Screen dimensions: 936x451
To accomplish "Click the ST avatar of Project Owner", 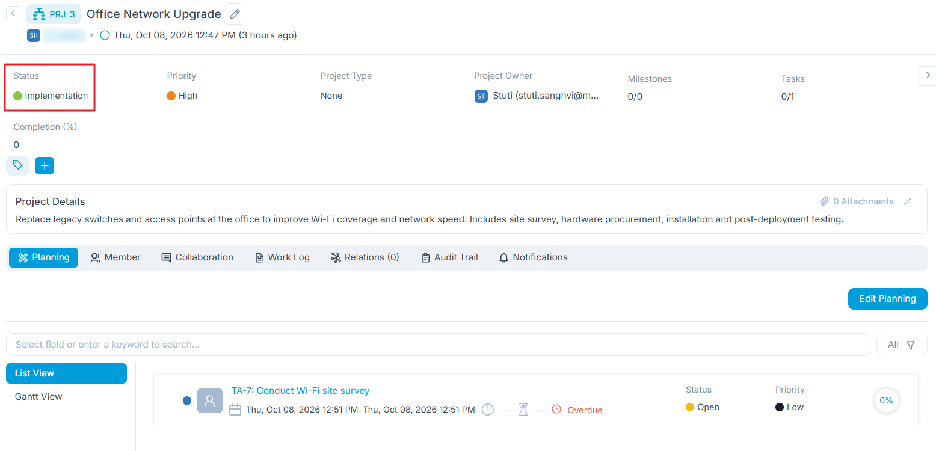I will [481, 96].
